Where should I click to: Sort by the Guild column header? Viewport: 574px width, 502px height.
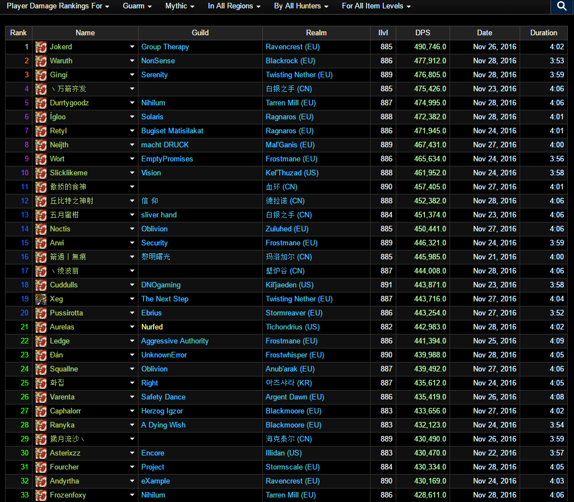click(200, 33)
